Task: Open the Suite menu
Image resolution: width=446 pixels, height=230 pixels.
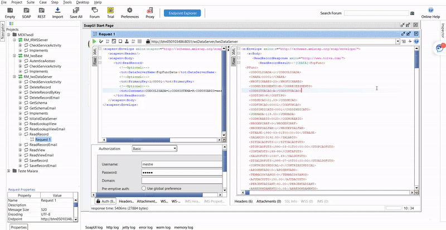Action: click(31, 2)
